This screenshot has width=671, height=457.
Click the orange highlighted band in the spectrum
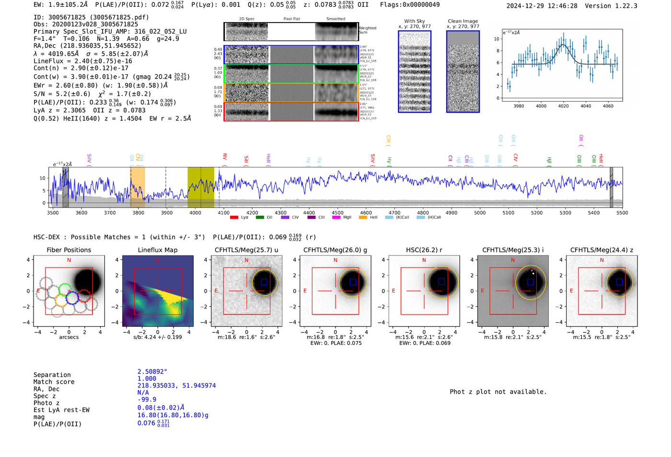(x=138, y=187)
